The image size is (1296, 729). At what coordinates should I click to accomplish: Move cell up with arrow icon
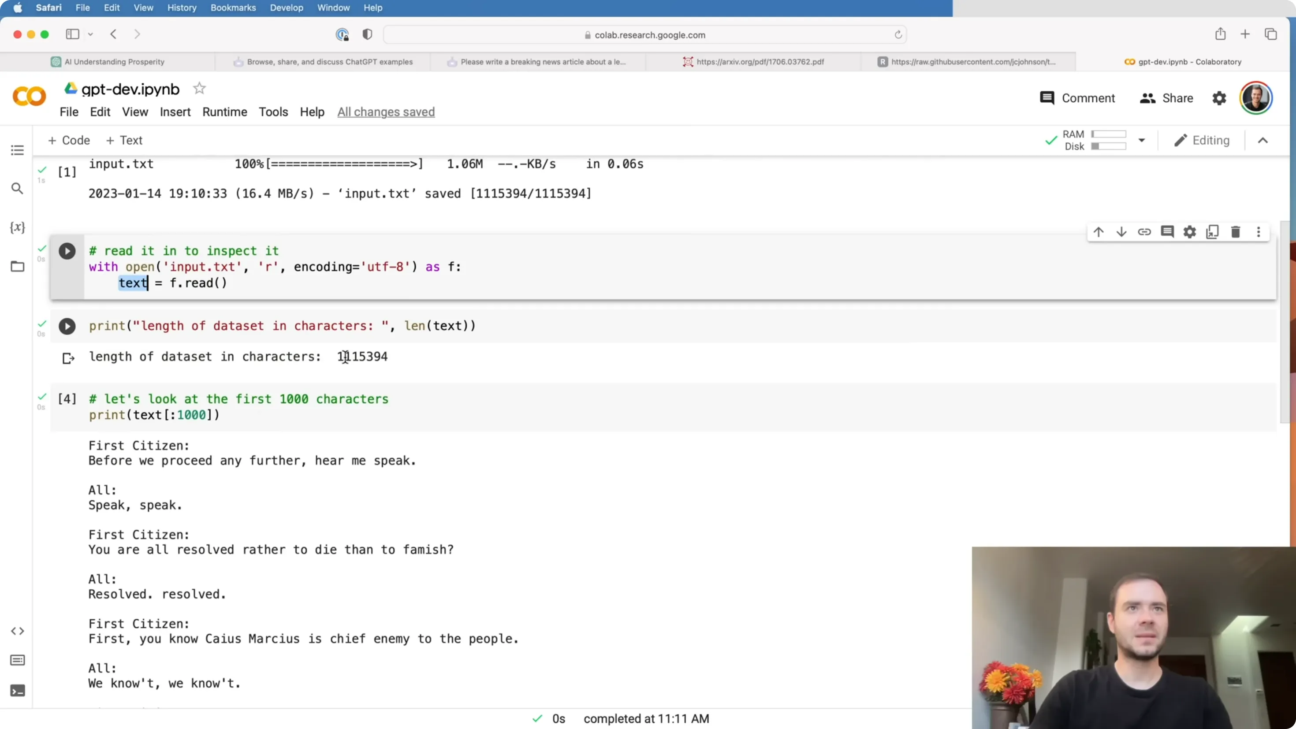(1098, 232)
